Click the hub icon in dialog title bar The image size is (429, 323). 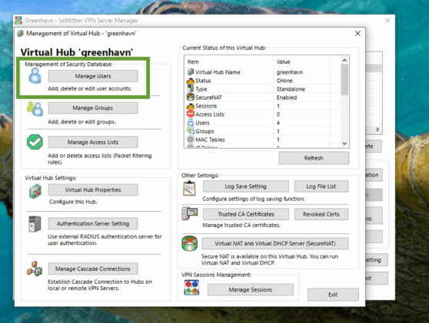pos(20,34)
